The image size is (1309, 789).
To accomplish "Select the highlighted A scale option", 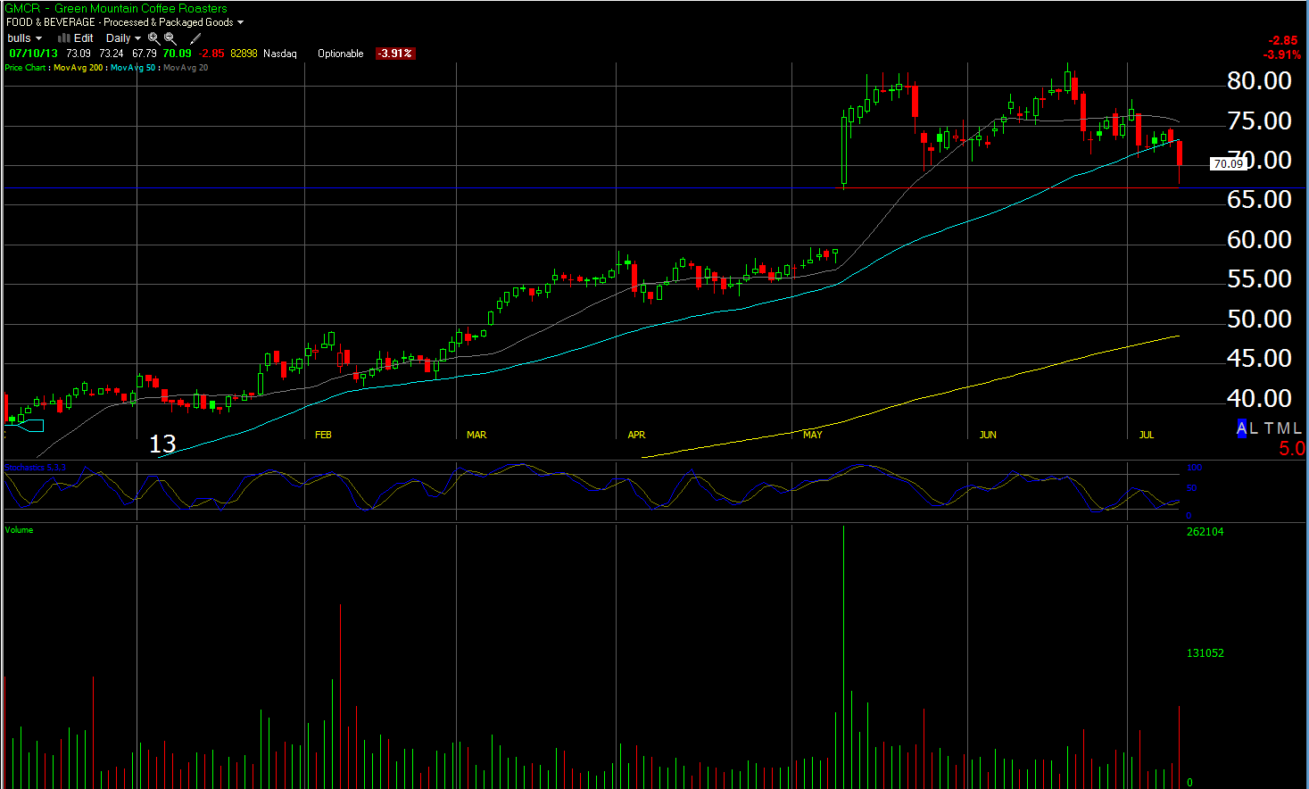I will (x=1241, y=428).
